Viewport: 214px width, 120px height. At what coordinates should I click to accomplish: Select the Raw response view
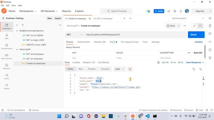[81, 69]
